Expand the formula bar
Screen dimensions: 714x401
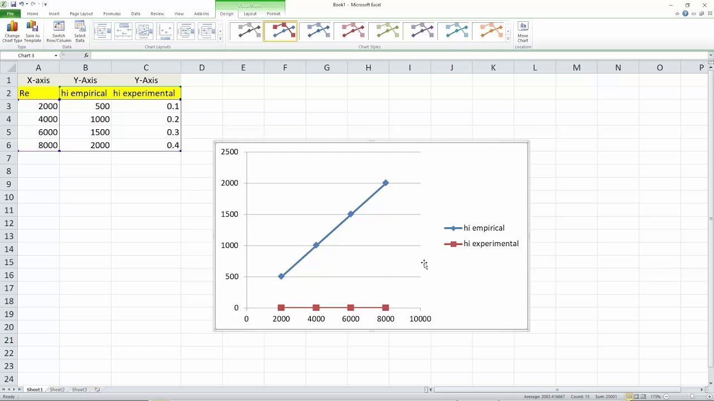(x=711, y=55)
